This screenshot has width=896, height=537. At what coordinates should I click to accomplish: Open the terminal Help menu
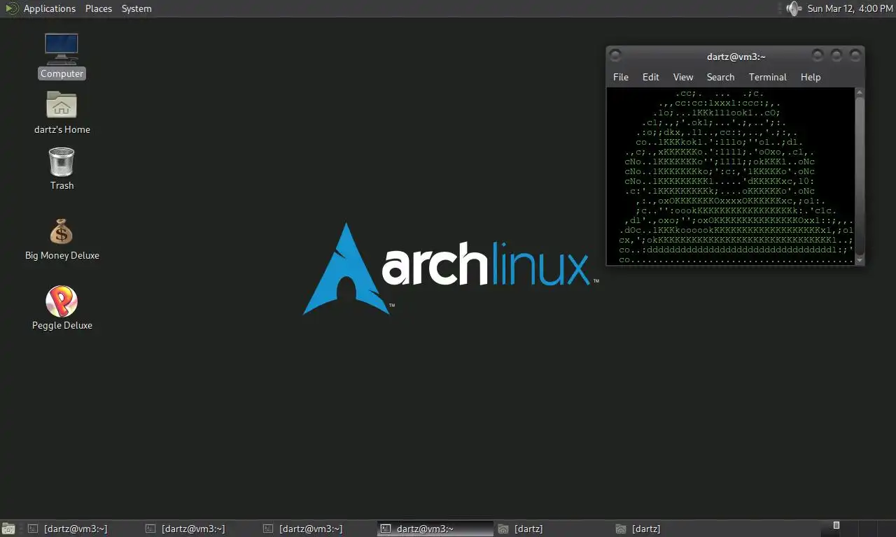tap(811, 77)
